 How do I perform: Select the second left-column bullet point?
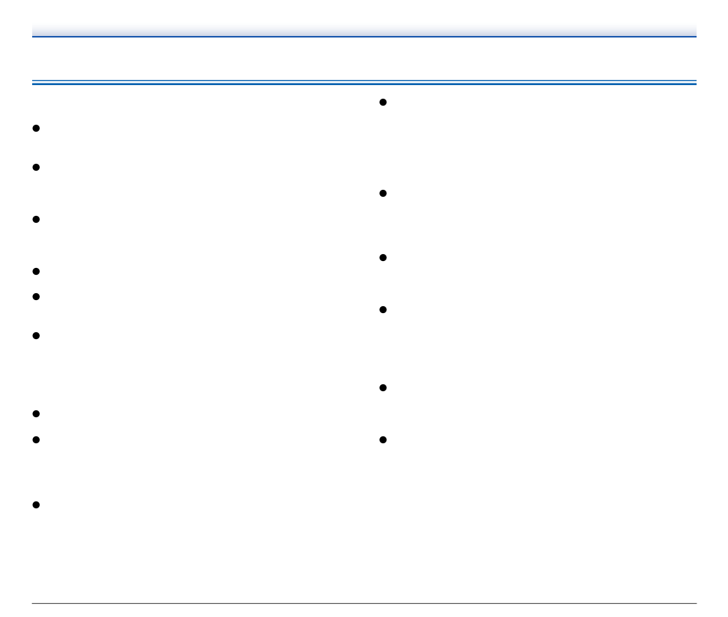pos(36,167)
